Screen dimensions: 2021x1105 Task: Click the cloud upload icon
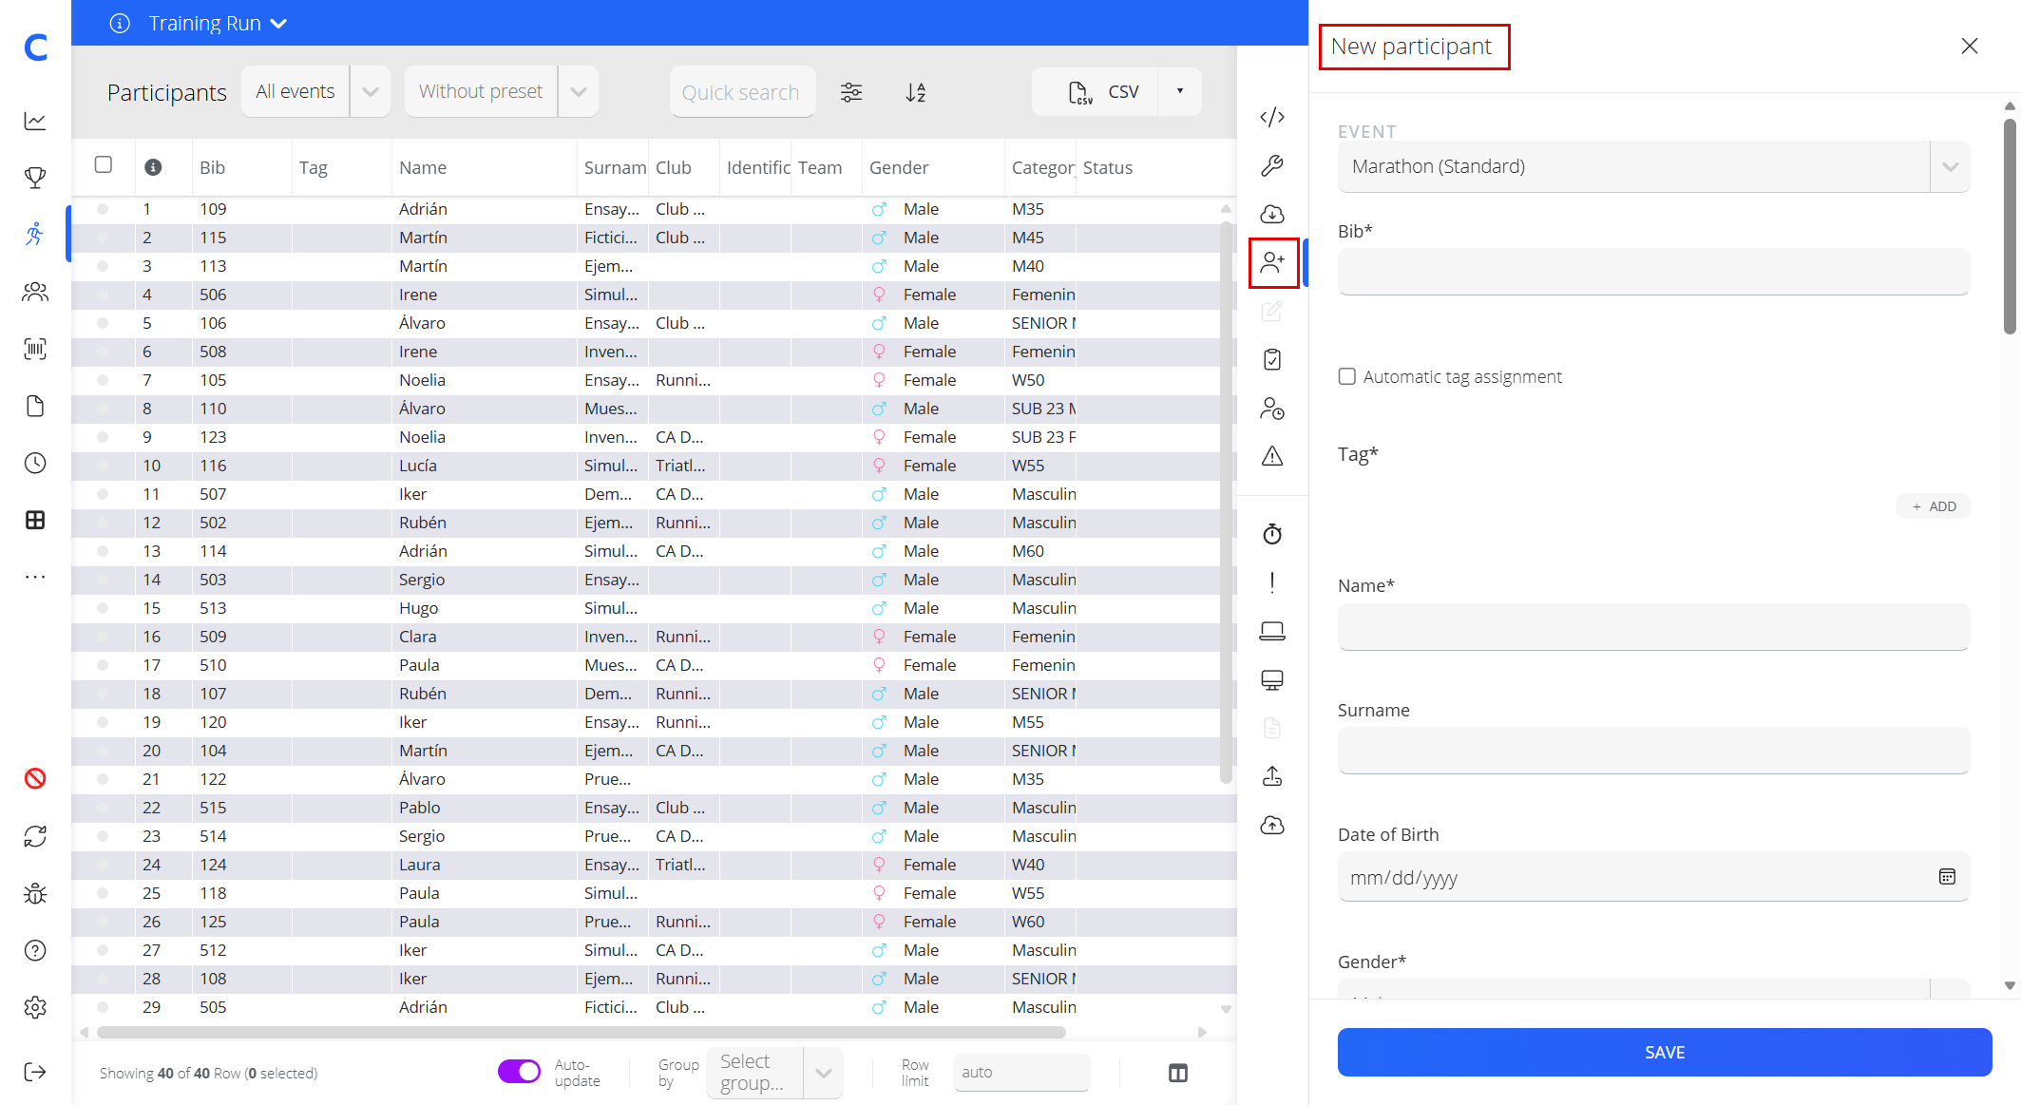click(1272, 825)
